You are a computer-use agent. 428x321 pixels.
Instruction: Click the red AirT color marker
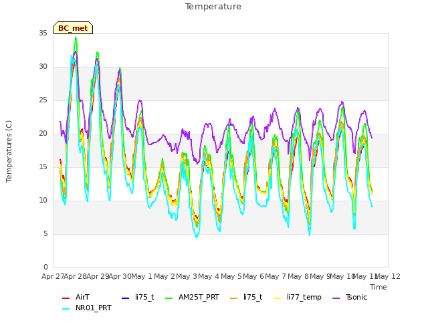click(66, 298)
